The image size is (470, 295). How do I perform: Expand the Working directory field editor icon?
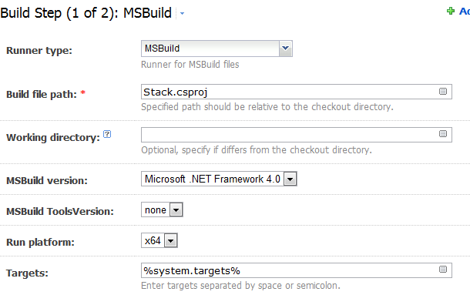pos(443,134)
